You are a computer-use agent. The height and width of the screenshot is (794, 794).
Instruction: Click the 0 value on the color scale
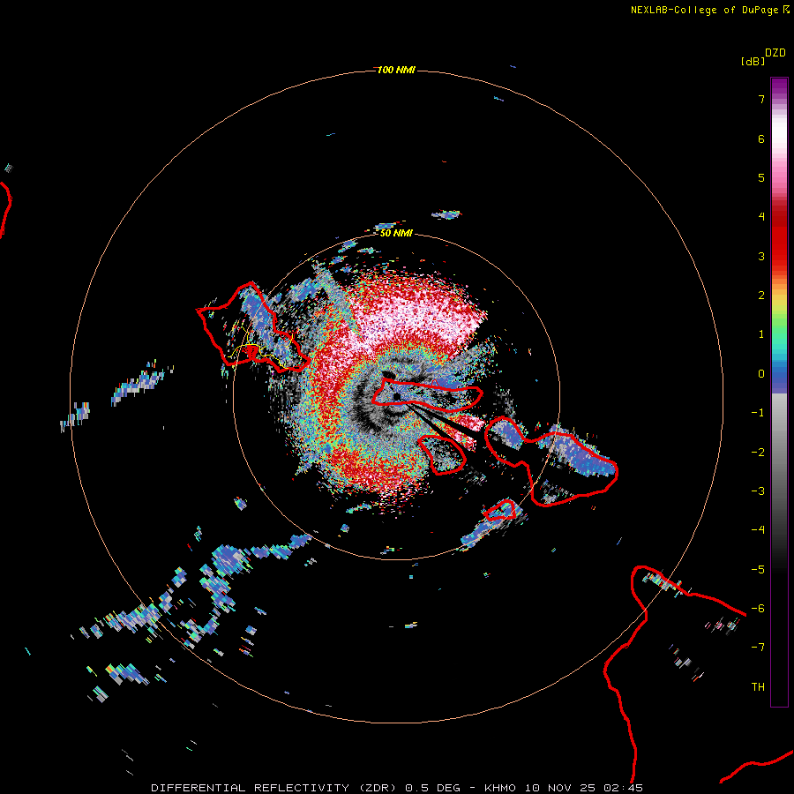click(x=761, y=374)
